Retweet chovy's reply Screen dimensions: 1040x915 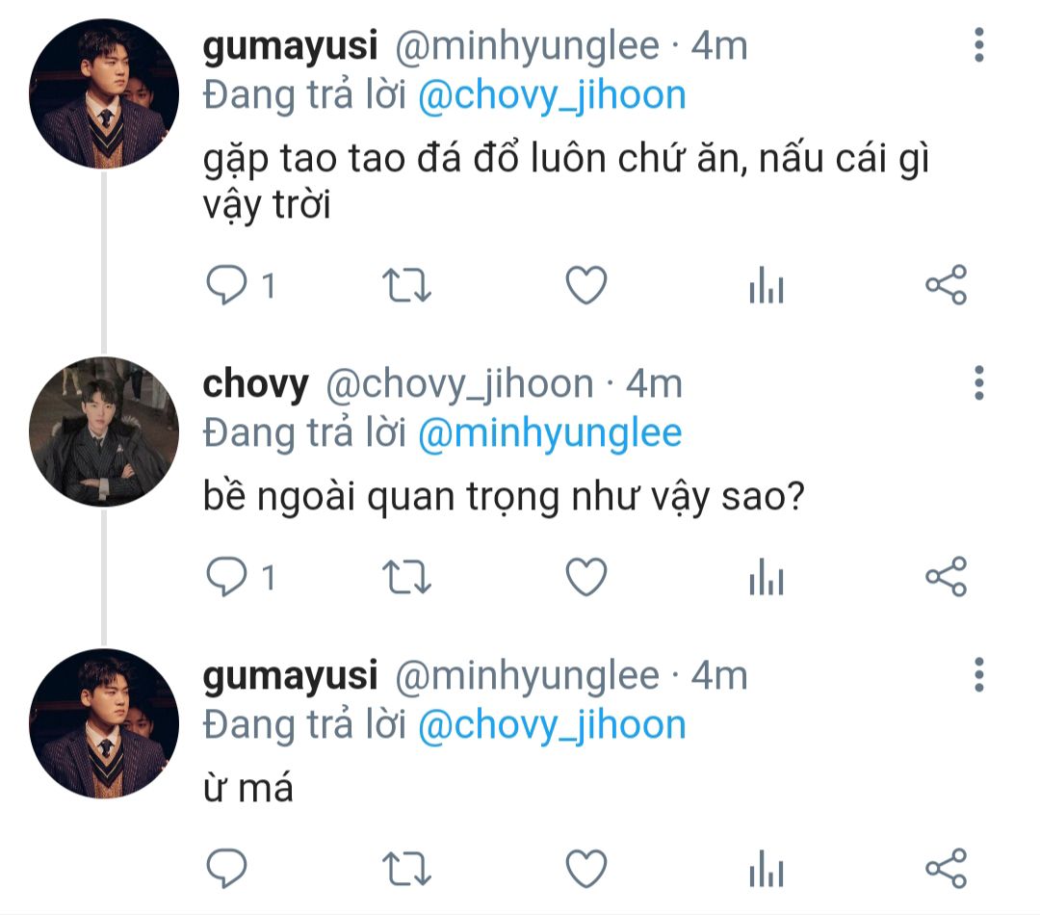pyautogui.click(x=407, y=577)
